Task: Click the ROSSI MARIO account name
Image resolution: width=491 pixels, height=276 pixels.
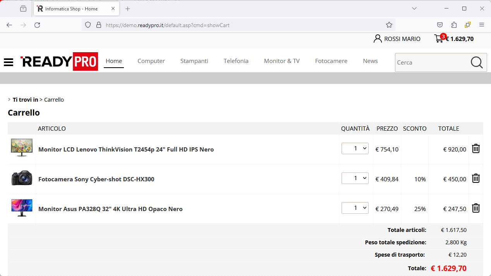Action: (402, 39)
